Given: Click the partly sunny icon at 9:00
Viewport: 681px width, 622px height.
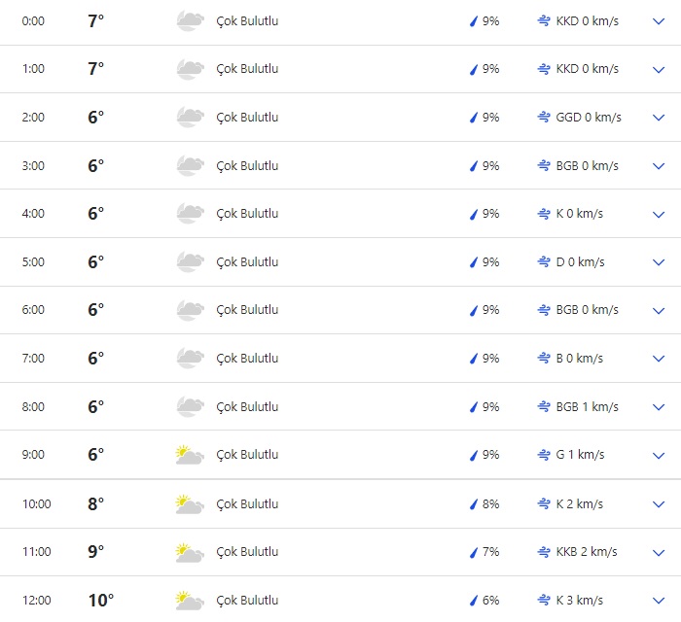Looking at the screenshot, I should point(190,455).
